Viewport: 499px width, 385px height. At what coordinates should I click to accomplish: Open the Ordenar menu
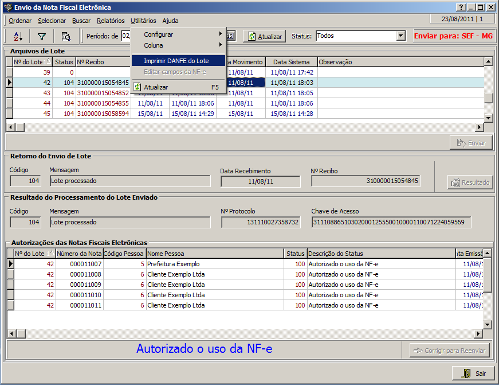tap(21, 21)
